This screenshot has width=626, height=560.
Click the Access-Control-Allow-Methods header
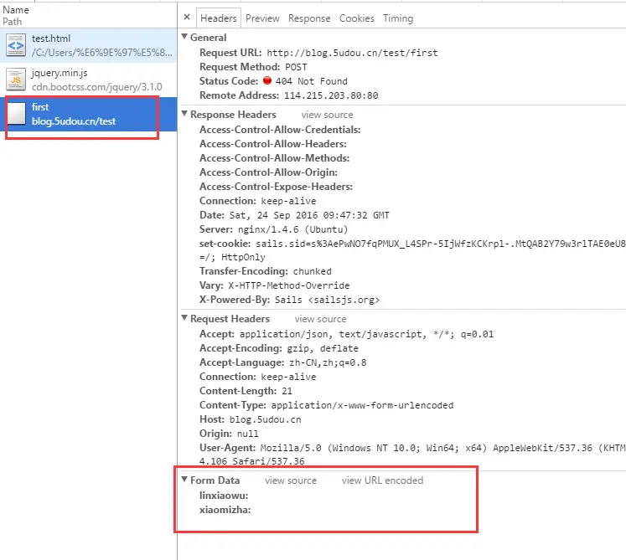274,158
